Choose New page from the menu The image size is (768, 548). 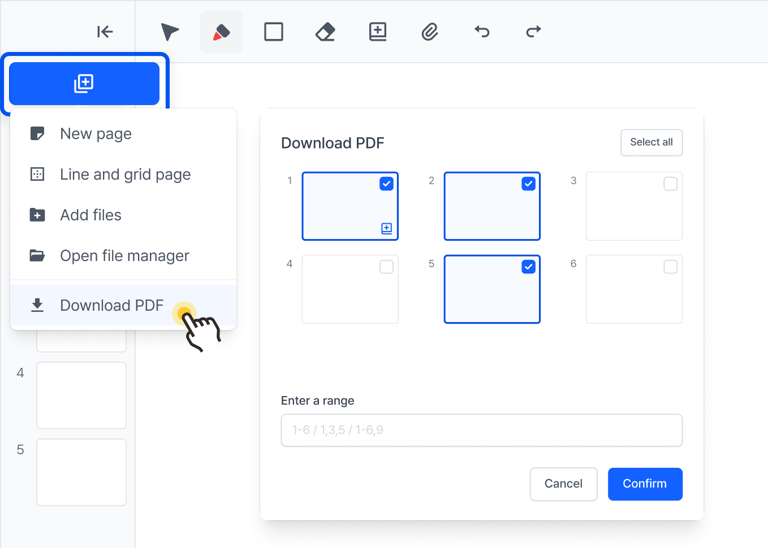[x=123, y=134]
